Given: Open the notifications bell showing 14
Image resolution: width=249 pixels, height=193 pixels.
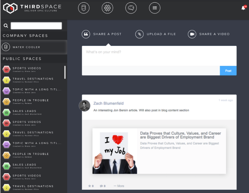Looking at the screenshot, I should (244, 7).
